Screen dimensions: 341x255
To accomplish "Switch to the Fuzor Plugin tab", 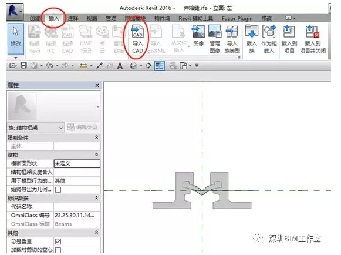I will pos(237,18).
